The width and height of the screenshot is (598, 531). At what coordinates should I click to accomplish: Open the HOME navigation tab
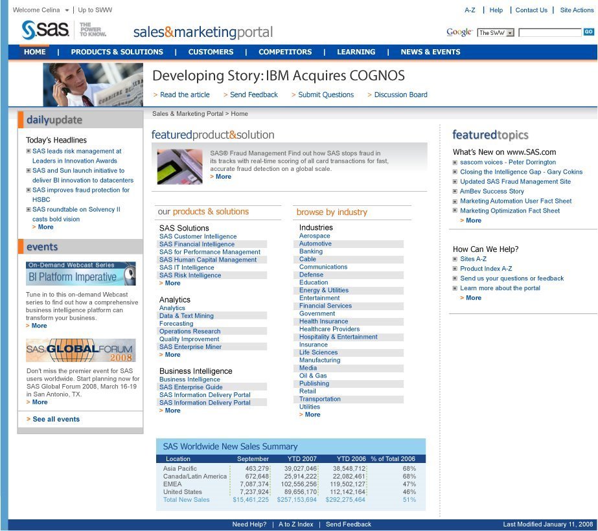point(35,52)
